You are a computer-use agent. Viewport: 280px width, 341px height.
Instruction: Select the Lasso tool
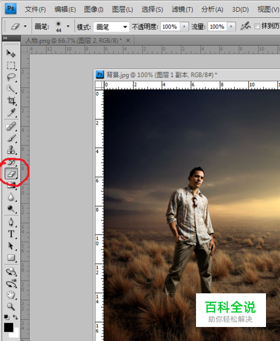pyautogui.click(x=11, y=77)
